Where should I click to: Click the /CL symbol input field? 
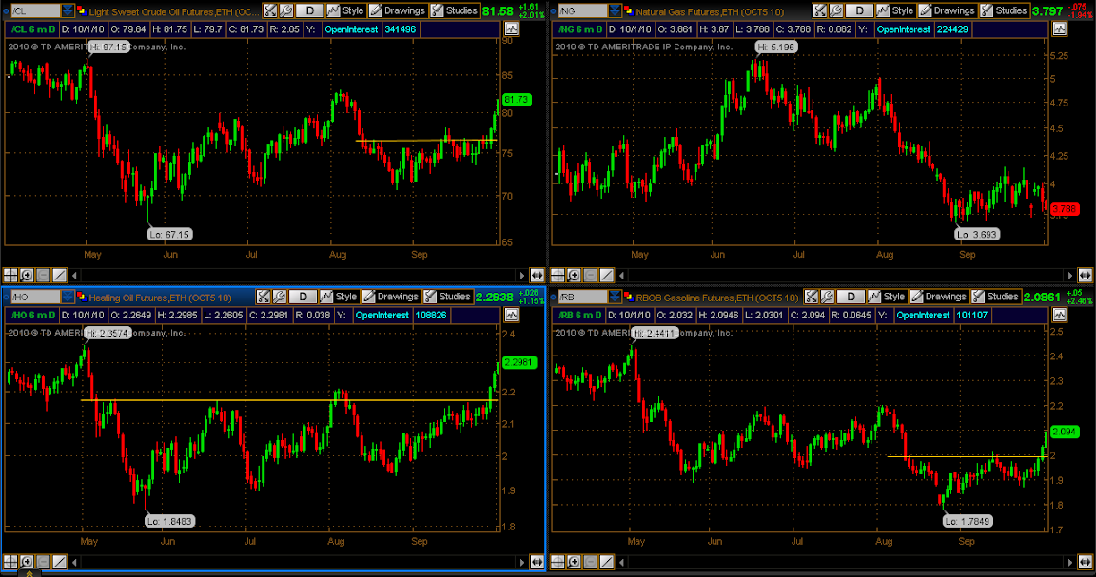click(35, 10)
